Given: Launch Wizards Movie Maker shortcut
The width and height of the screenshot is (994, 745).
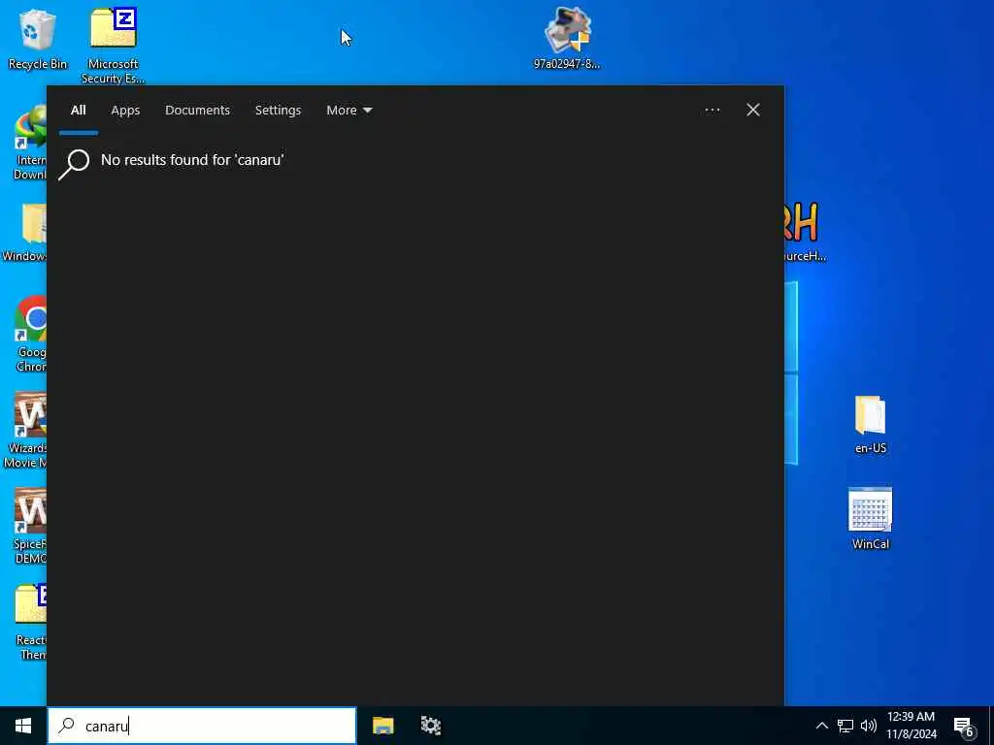Looking at the screenshot, I should point(26,431).
